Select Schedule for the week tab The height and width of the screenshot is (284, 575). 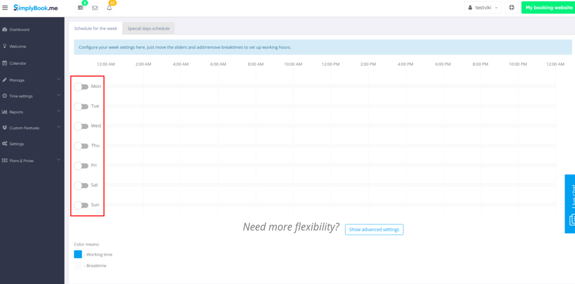click(x=95, y=28)
